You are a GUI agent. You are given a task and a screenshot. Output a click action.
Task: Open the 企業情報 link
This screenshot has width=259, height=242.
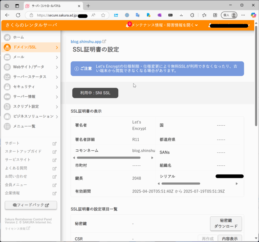click(x=31, y=193)
